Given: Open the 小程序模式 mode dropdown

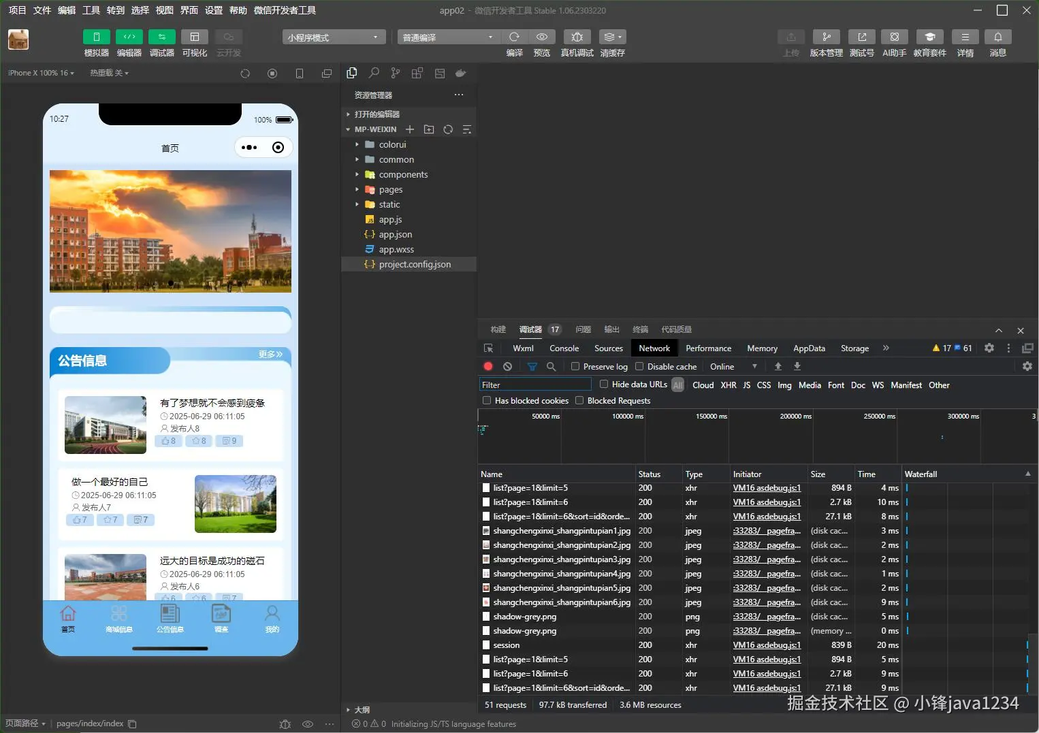Looking at the screenshot, I should coord(334,37).
